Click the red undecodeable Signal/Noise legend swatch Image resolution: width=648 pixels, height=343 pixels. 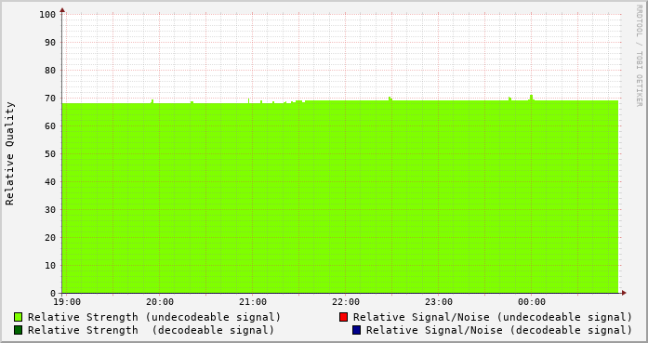pos(343,317)
